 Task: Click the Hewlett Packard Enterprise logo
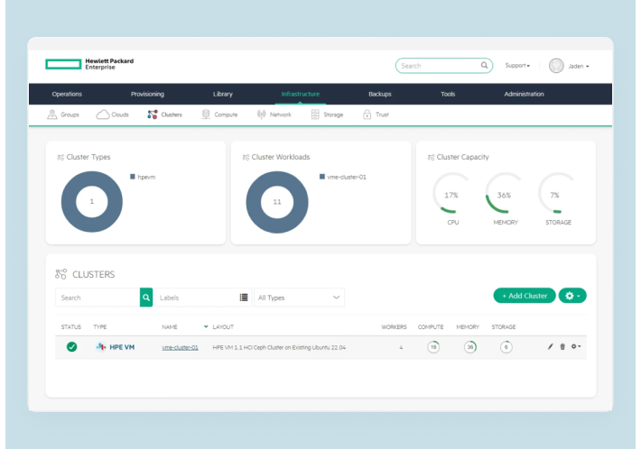pyautogui.click(x=89, y=64)
